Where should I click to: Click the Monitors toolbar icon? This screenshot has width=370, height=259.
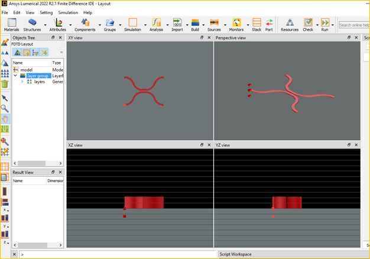pyautogui.click(x=236, y=25)
